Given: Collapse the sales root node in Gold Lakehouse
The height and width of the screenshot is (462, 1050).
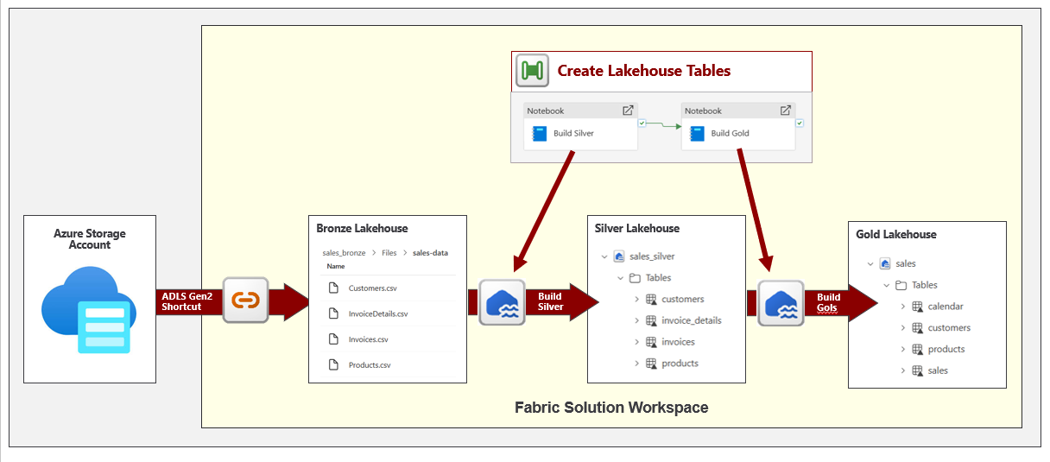Looking at the screenshot, I should click(x=870, y=263).
